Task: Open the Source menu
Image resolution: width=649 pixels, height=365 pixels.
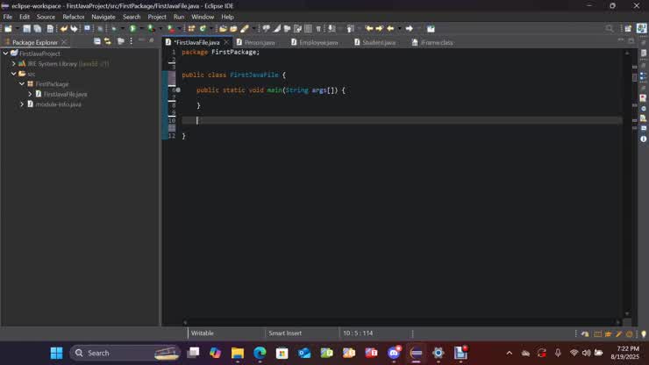Action: point(46,17)
